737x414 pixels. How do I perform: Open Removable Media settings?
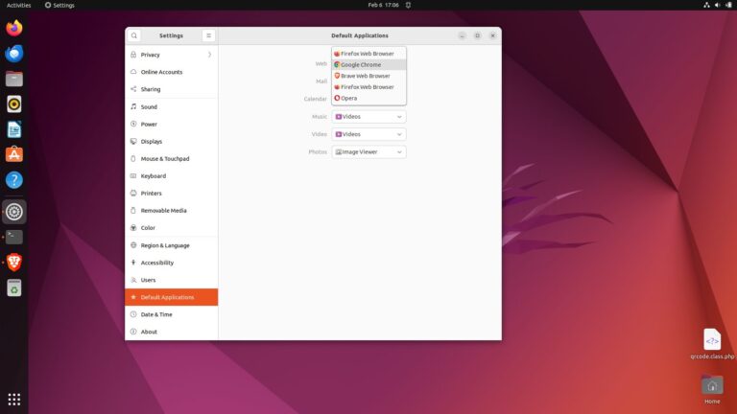click(x=172, y=210)
